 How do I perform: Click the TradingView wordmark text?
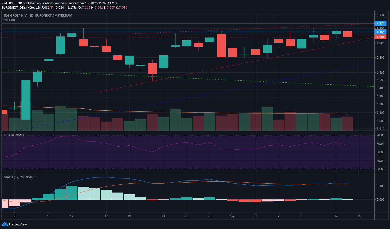coord(18,224)
